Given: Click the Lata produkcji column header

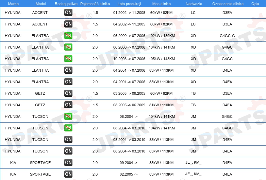Looking at the screenshot, I should click(x=129, y=4).
